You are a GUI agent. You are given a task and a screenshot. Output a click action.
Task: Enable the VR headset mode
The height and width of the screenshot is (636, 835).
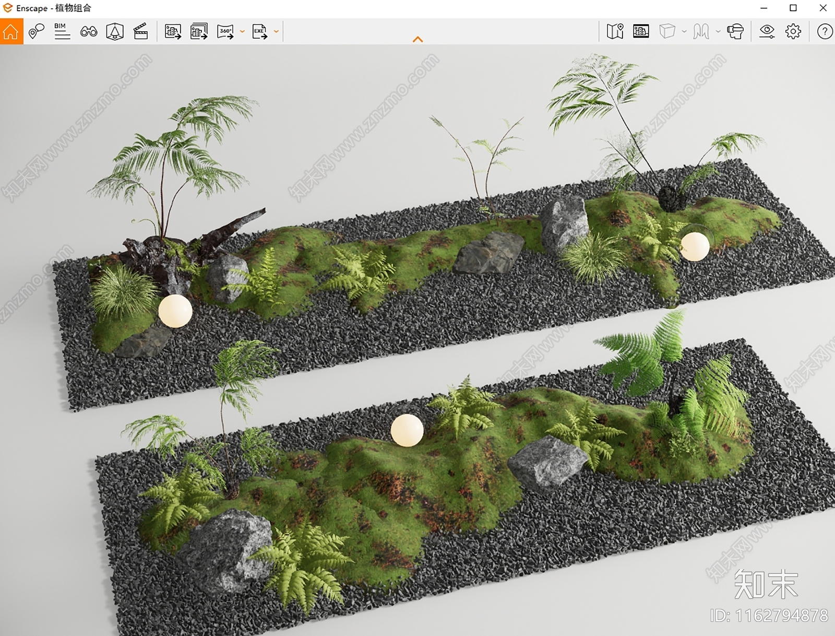735,31
